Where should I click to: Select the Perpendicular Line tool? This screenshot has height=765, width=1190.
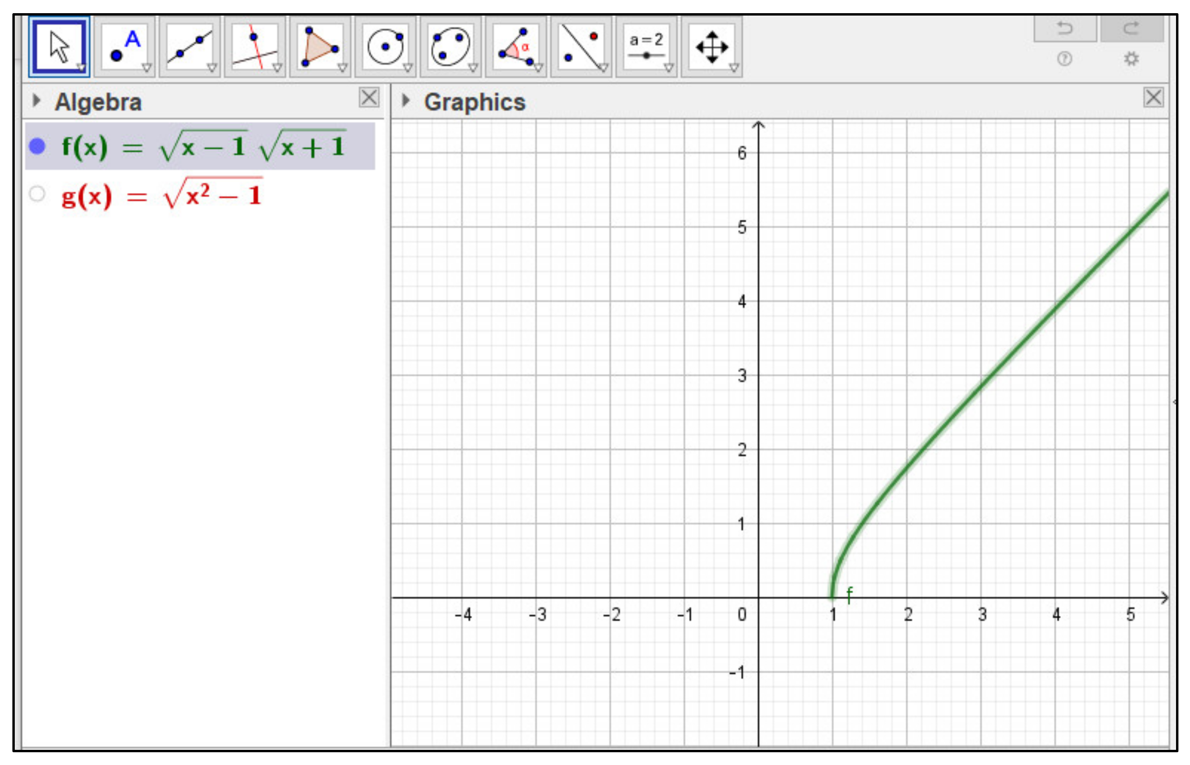coord(254,47)
